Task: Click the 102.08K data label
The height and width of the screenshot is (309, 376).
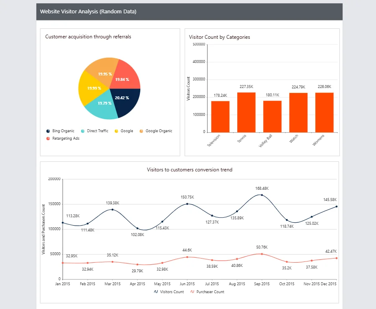Action: coord(137,235)
